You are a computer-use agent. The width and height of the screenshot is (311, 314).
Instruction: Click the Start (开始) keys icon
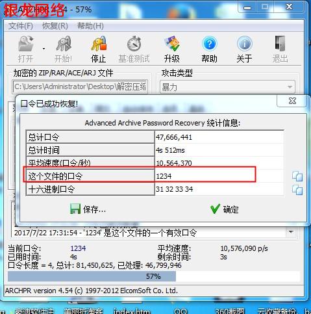pyautogui.click(x=63, y=44)
